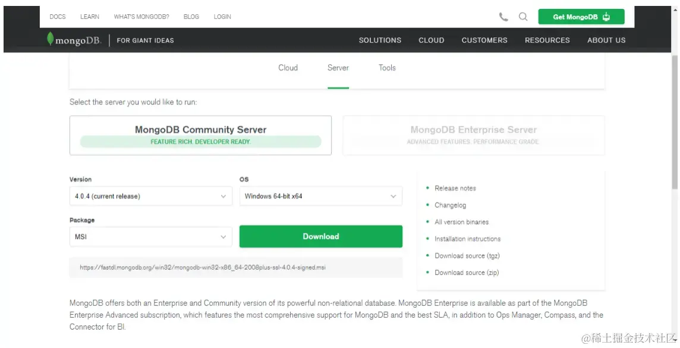Screen dimensions: 680x348
Task: Expand the Version dropdown
Action: pos(151,196)
